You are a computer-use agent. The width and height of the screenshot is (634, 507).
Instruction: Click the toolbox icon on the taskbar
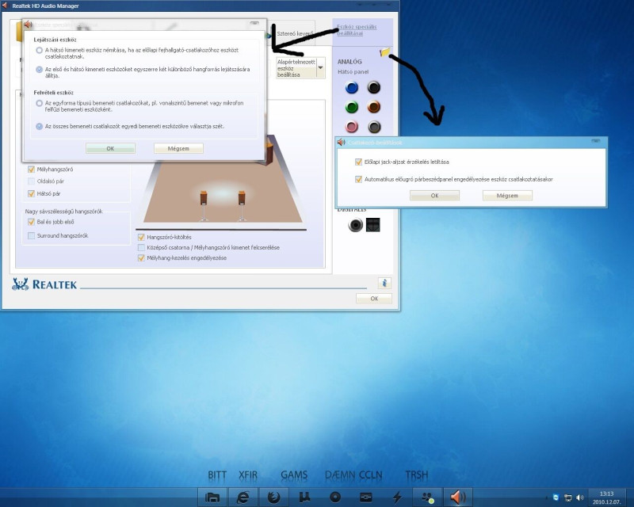366,497
